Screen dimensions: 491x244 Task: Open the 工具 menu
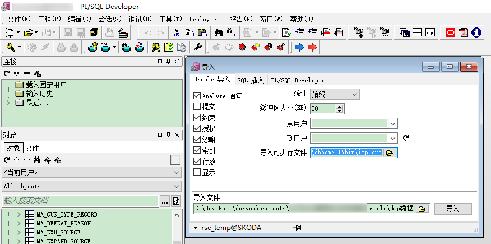[x=170, y=19]
